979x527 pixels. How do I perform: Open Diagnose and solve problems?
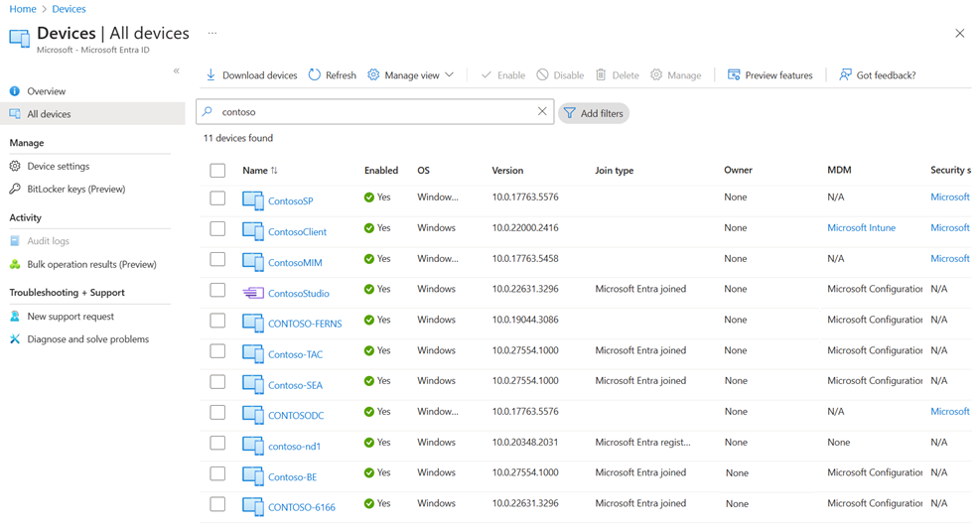[x=87, y=339]
